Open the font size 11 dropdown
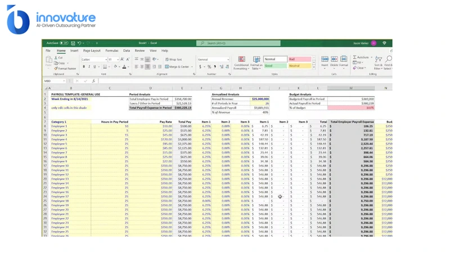Viewport: 450px width, 253px height. pyautogui.click(x=118, y=60)
